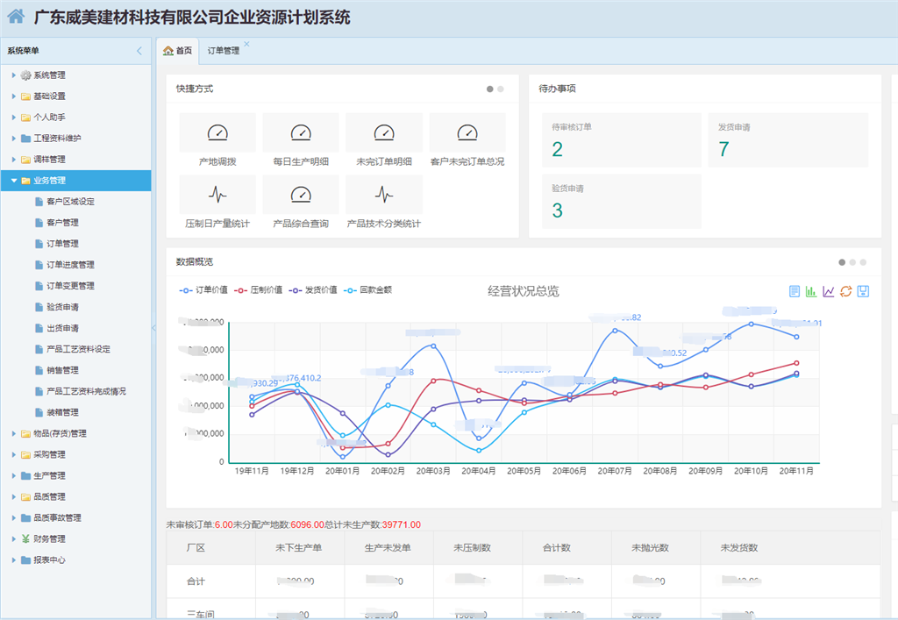
Task: Open 客户管理 in the sidebar
Action: (62, 223)
